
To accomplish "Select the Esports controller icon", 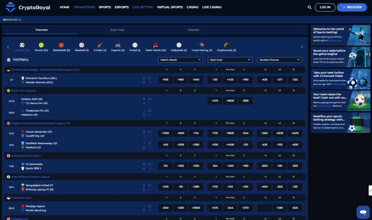I will pos(118,45).
